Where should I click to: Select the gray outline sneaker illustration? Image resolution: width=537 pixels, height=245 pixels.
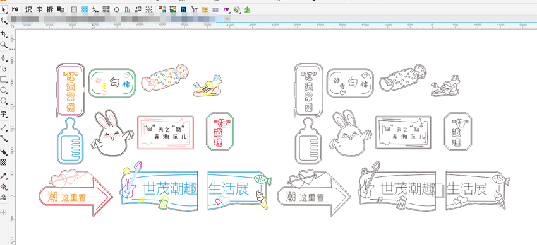[446, 86]
